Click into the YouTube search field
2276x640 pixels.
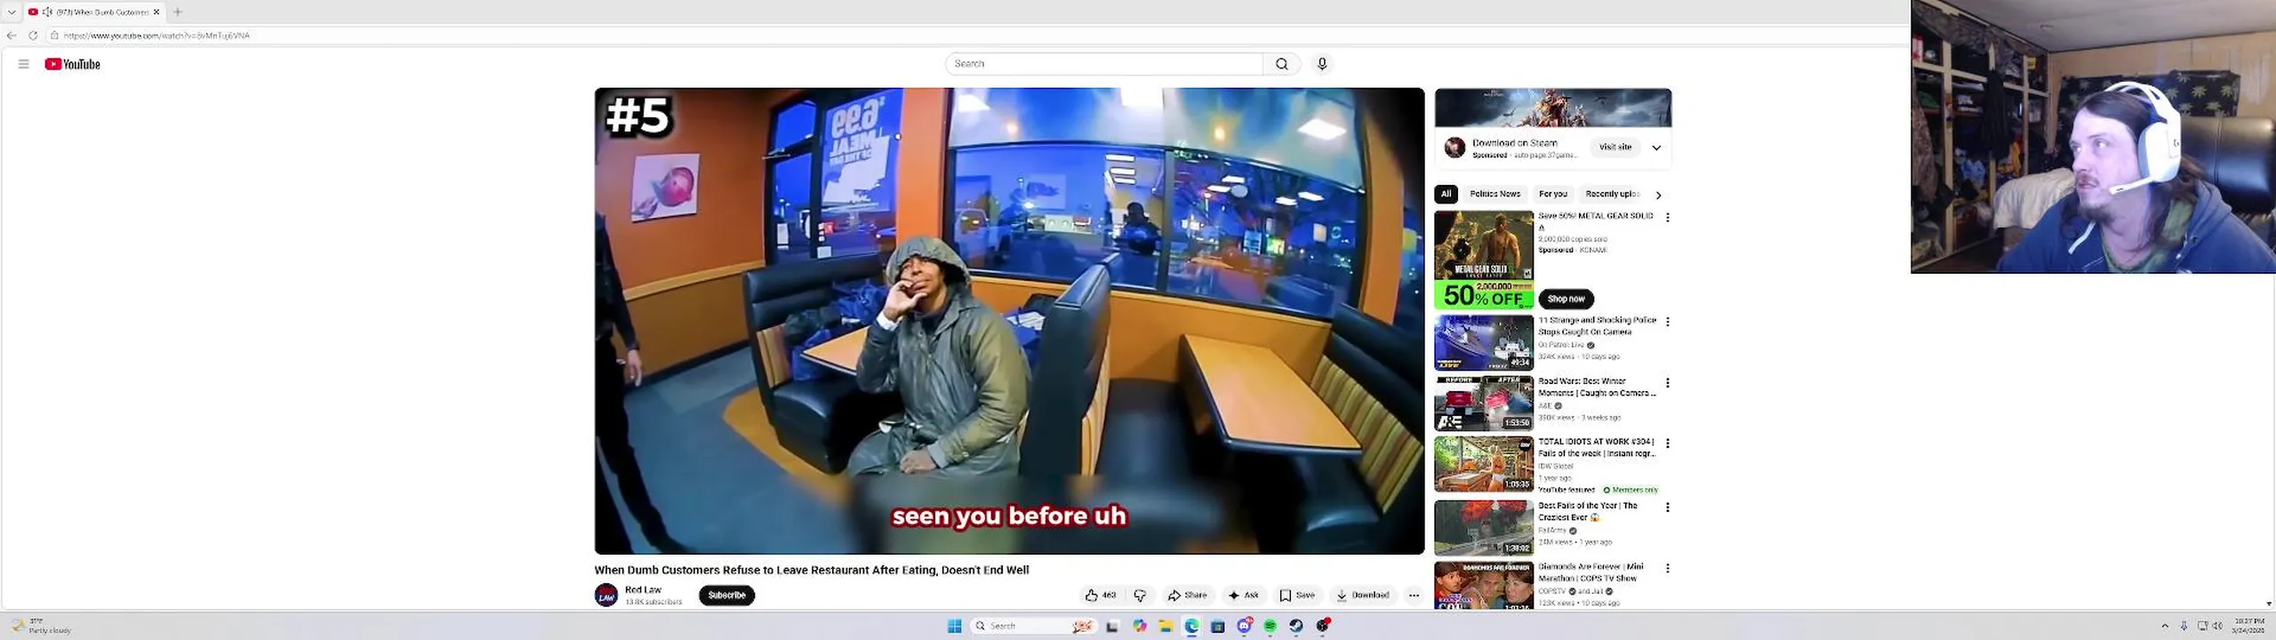click(x=1104, y=64)
